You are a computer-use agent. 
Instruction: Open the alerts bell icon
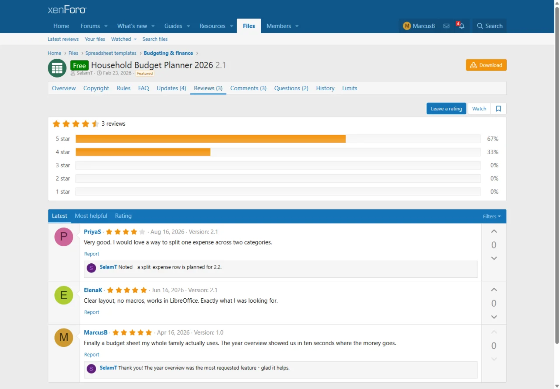[x=461, y=26]
